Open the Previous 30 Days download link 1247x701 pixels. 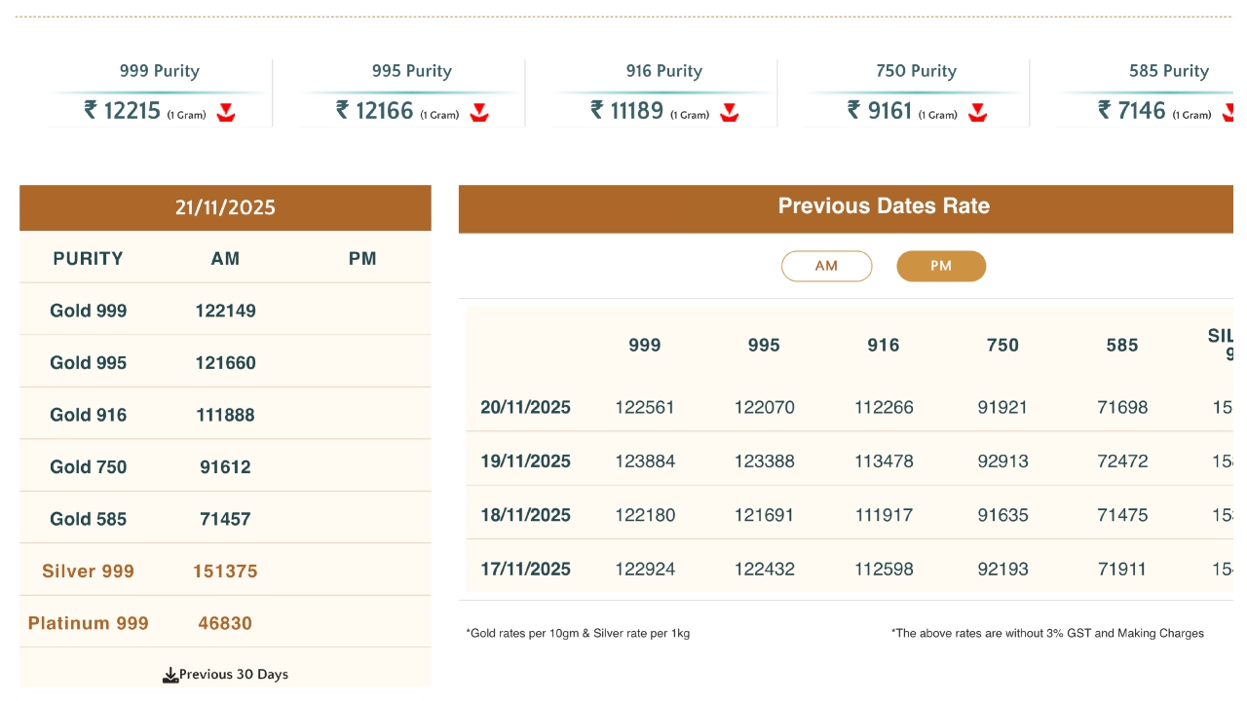tap(234, 675)
